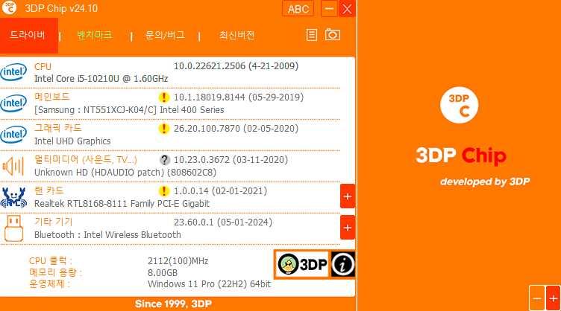Click the Intel logo in the CPU row
Screen dimensions: 561x311
pos(13,72)
